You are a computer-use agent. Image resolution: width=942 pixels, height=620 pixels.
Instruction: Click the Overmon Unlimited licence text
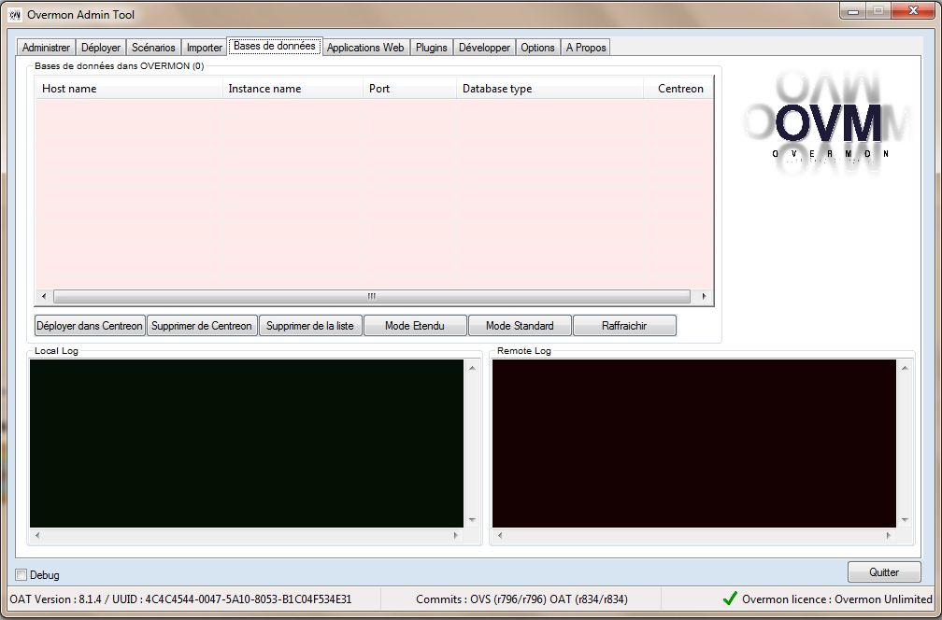[837, 599]
